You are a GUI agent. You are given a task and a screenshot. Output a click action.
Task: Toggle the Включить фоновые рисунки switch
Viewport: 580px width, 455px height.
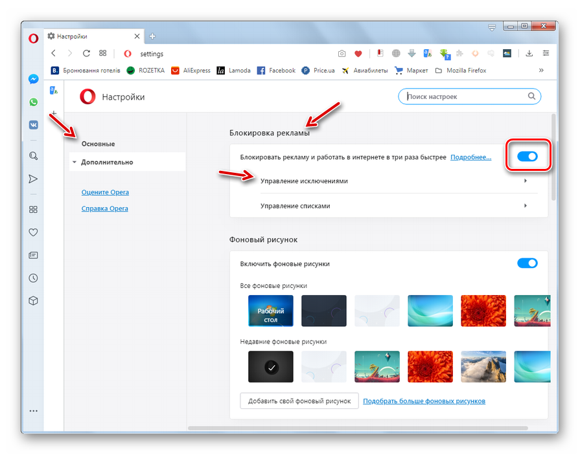528,263
